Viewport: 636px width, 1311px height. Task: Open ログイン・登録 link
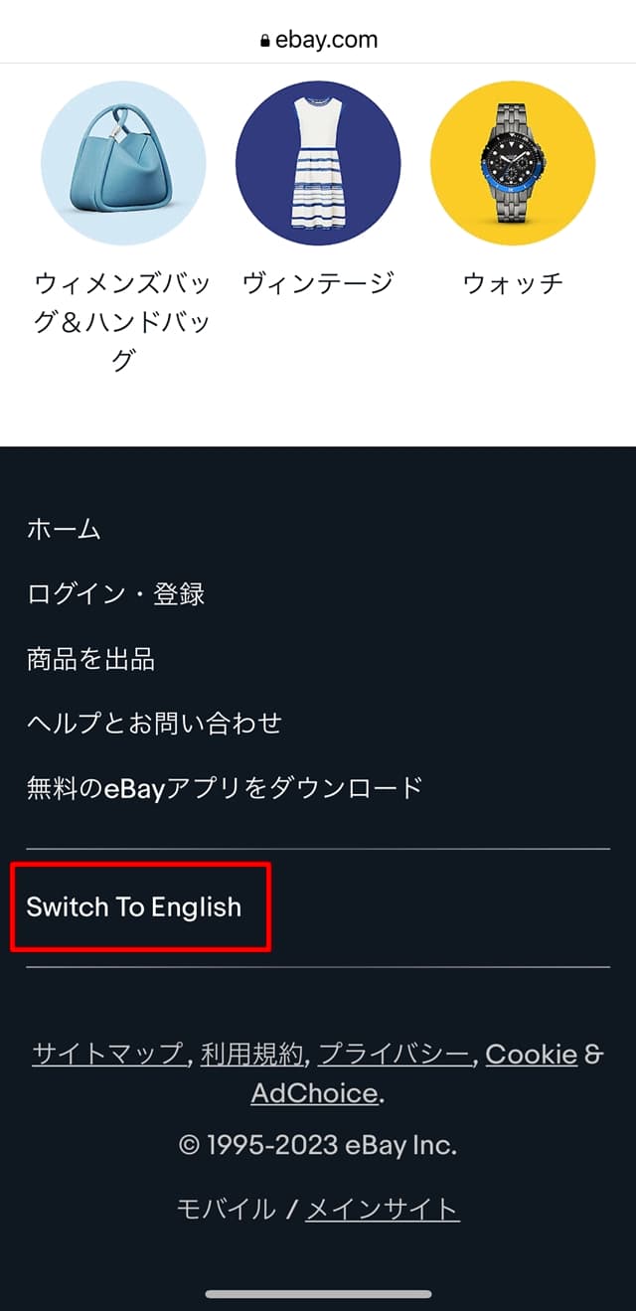point(116,594)
